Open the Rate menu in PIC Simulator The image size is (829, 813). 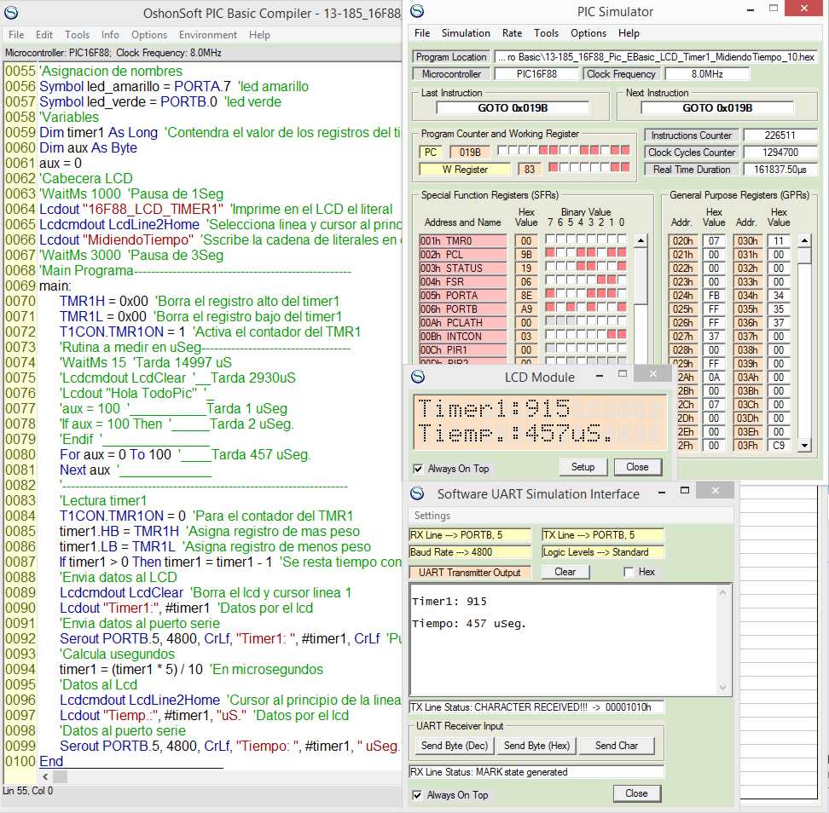click(512, 33)
